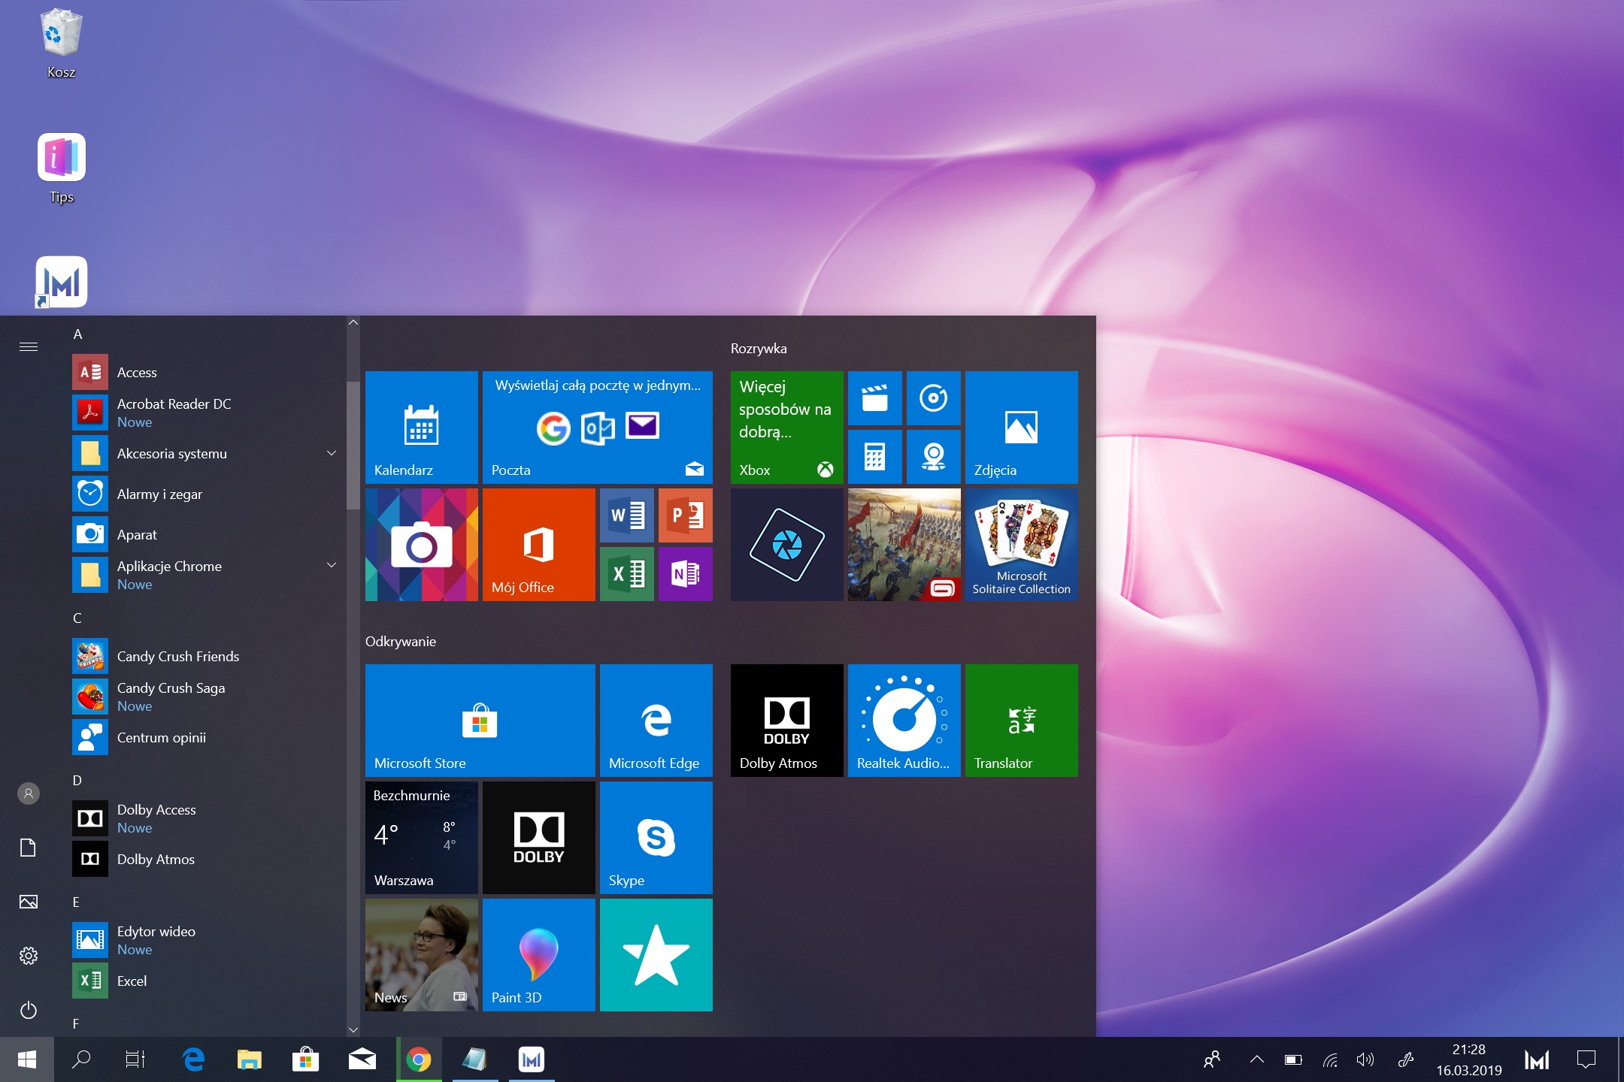Show hidden tray icons with the chevron
This screenshot has height=1082, width=1624.
pos(1256,1059)
